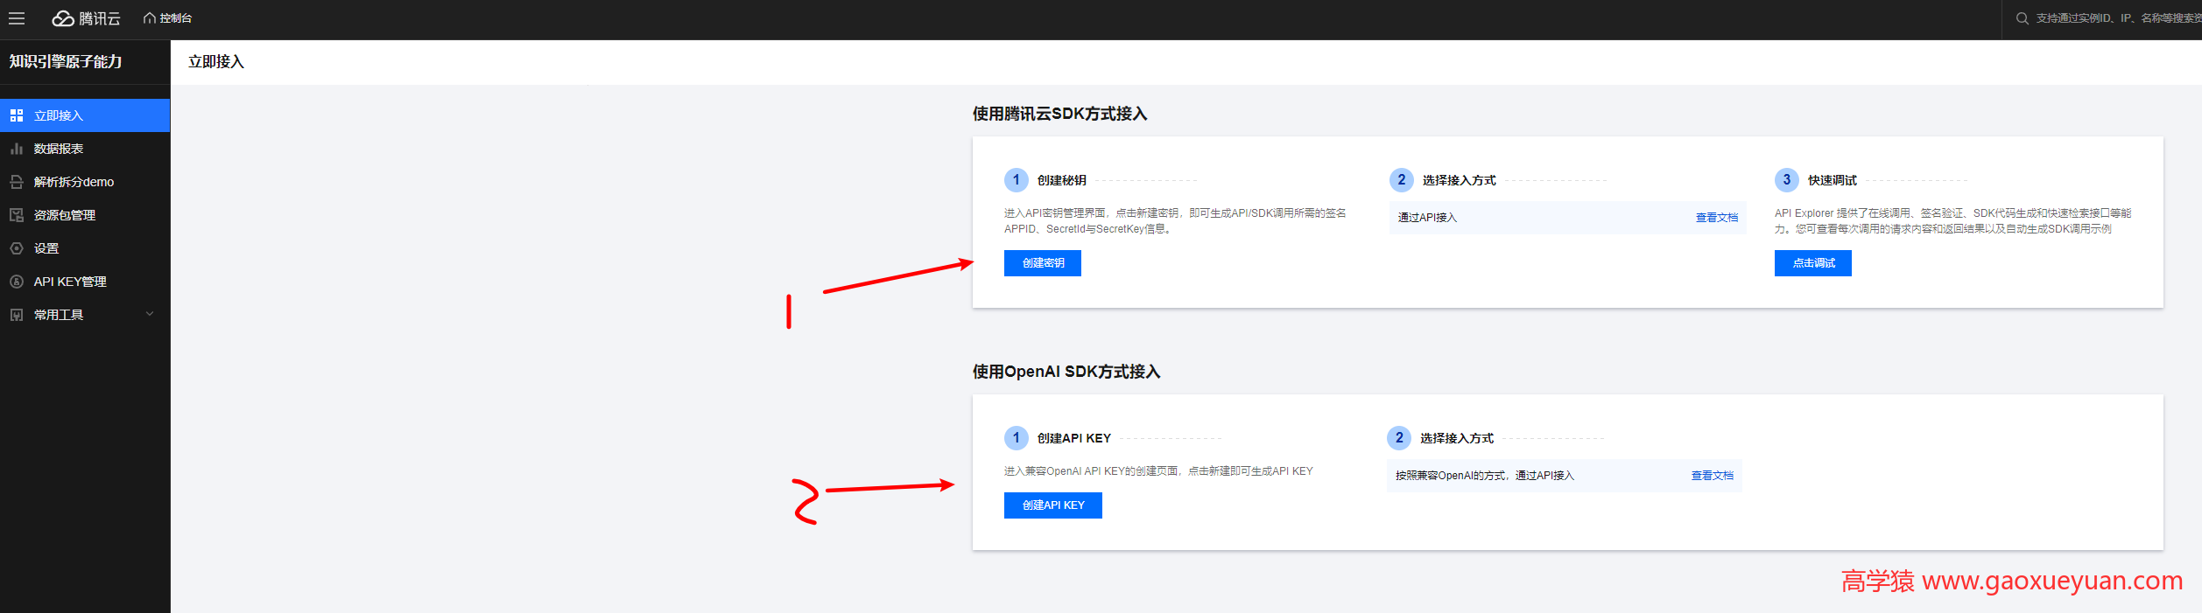Image resolution: width=2202 pixels, height=613 pixels.
Task: Open 查看文档 link for OpenAI方式接入
Action: click(1712, 476)
